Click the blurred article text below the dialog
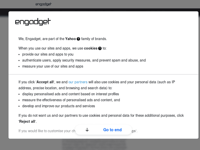This screenshot has height=150, width=200. pyautogui.click(x=95, y=144)
